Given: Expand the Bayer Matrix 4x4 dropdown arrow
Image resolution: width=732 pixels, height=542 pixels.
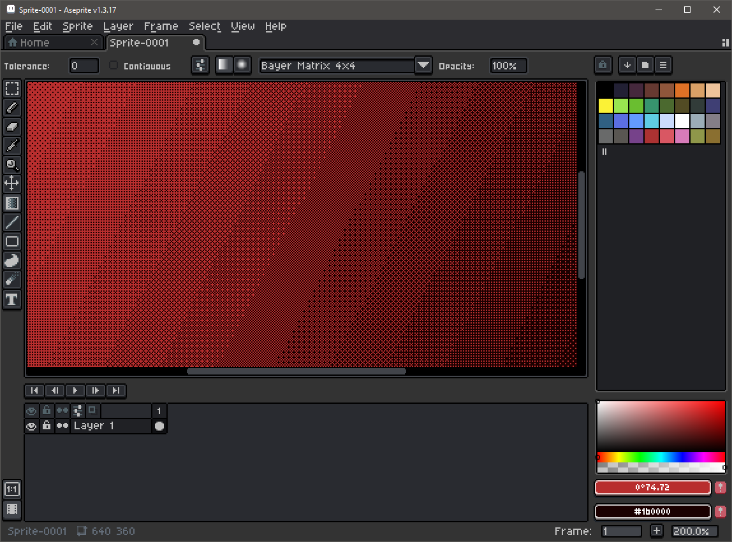Looking at the screenshot, I should tap(423, 66).
